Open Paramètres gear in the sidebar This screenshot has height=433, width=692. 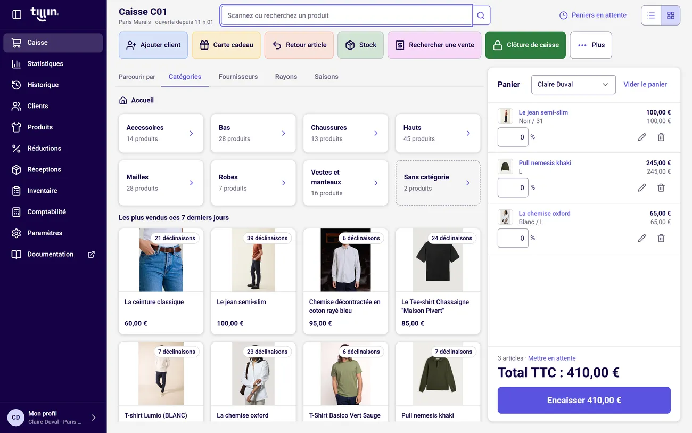53,233
